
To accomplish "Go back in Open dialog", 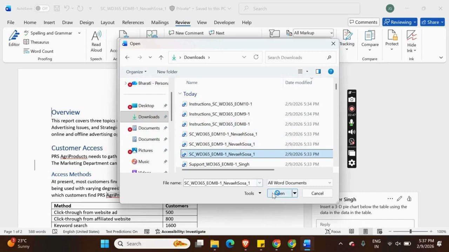I will pos(127,57).
